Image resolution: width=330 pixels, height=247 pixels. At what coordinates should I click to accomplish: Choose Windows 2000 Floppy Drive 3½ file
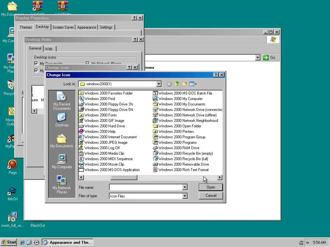[x=106, y=104]
